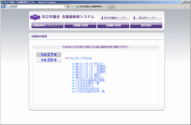Select the 平成27年 year button
The height and width of the screenshot is (125, 191).
click(49, 54)
